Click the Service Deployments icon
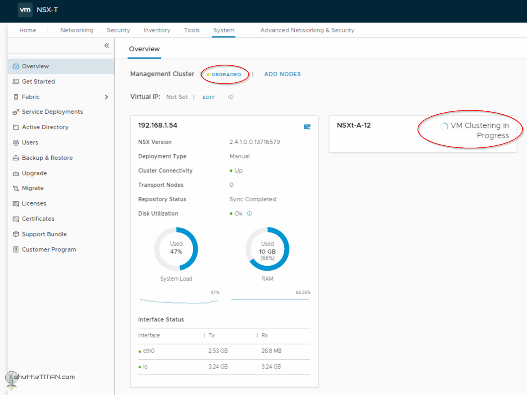The width and height of the screenshot is (527, 395). coord(16,112)
